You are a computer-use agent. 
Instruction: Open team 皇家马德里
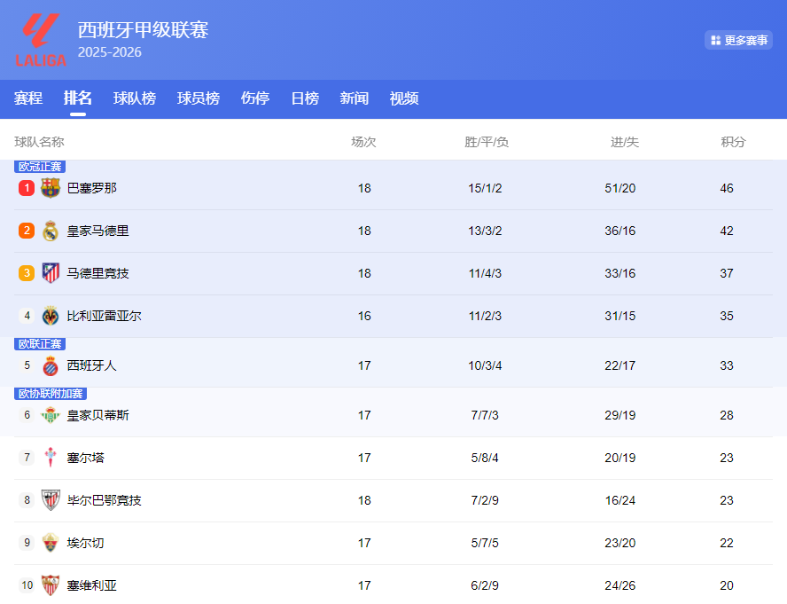[x=97, y=231]
